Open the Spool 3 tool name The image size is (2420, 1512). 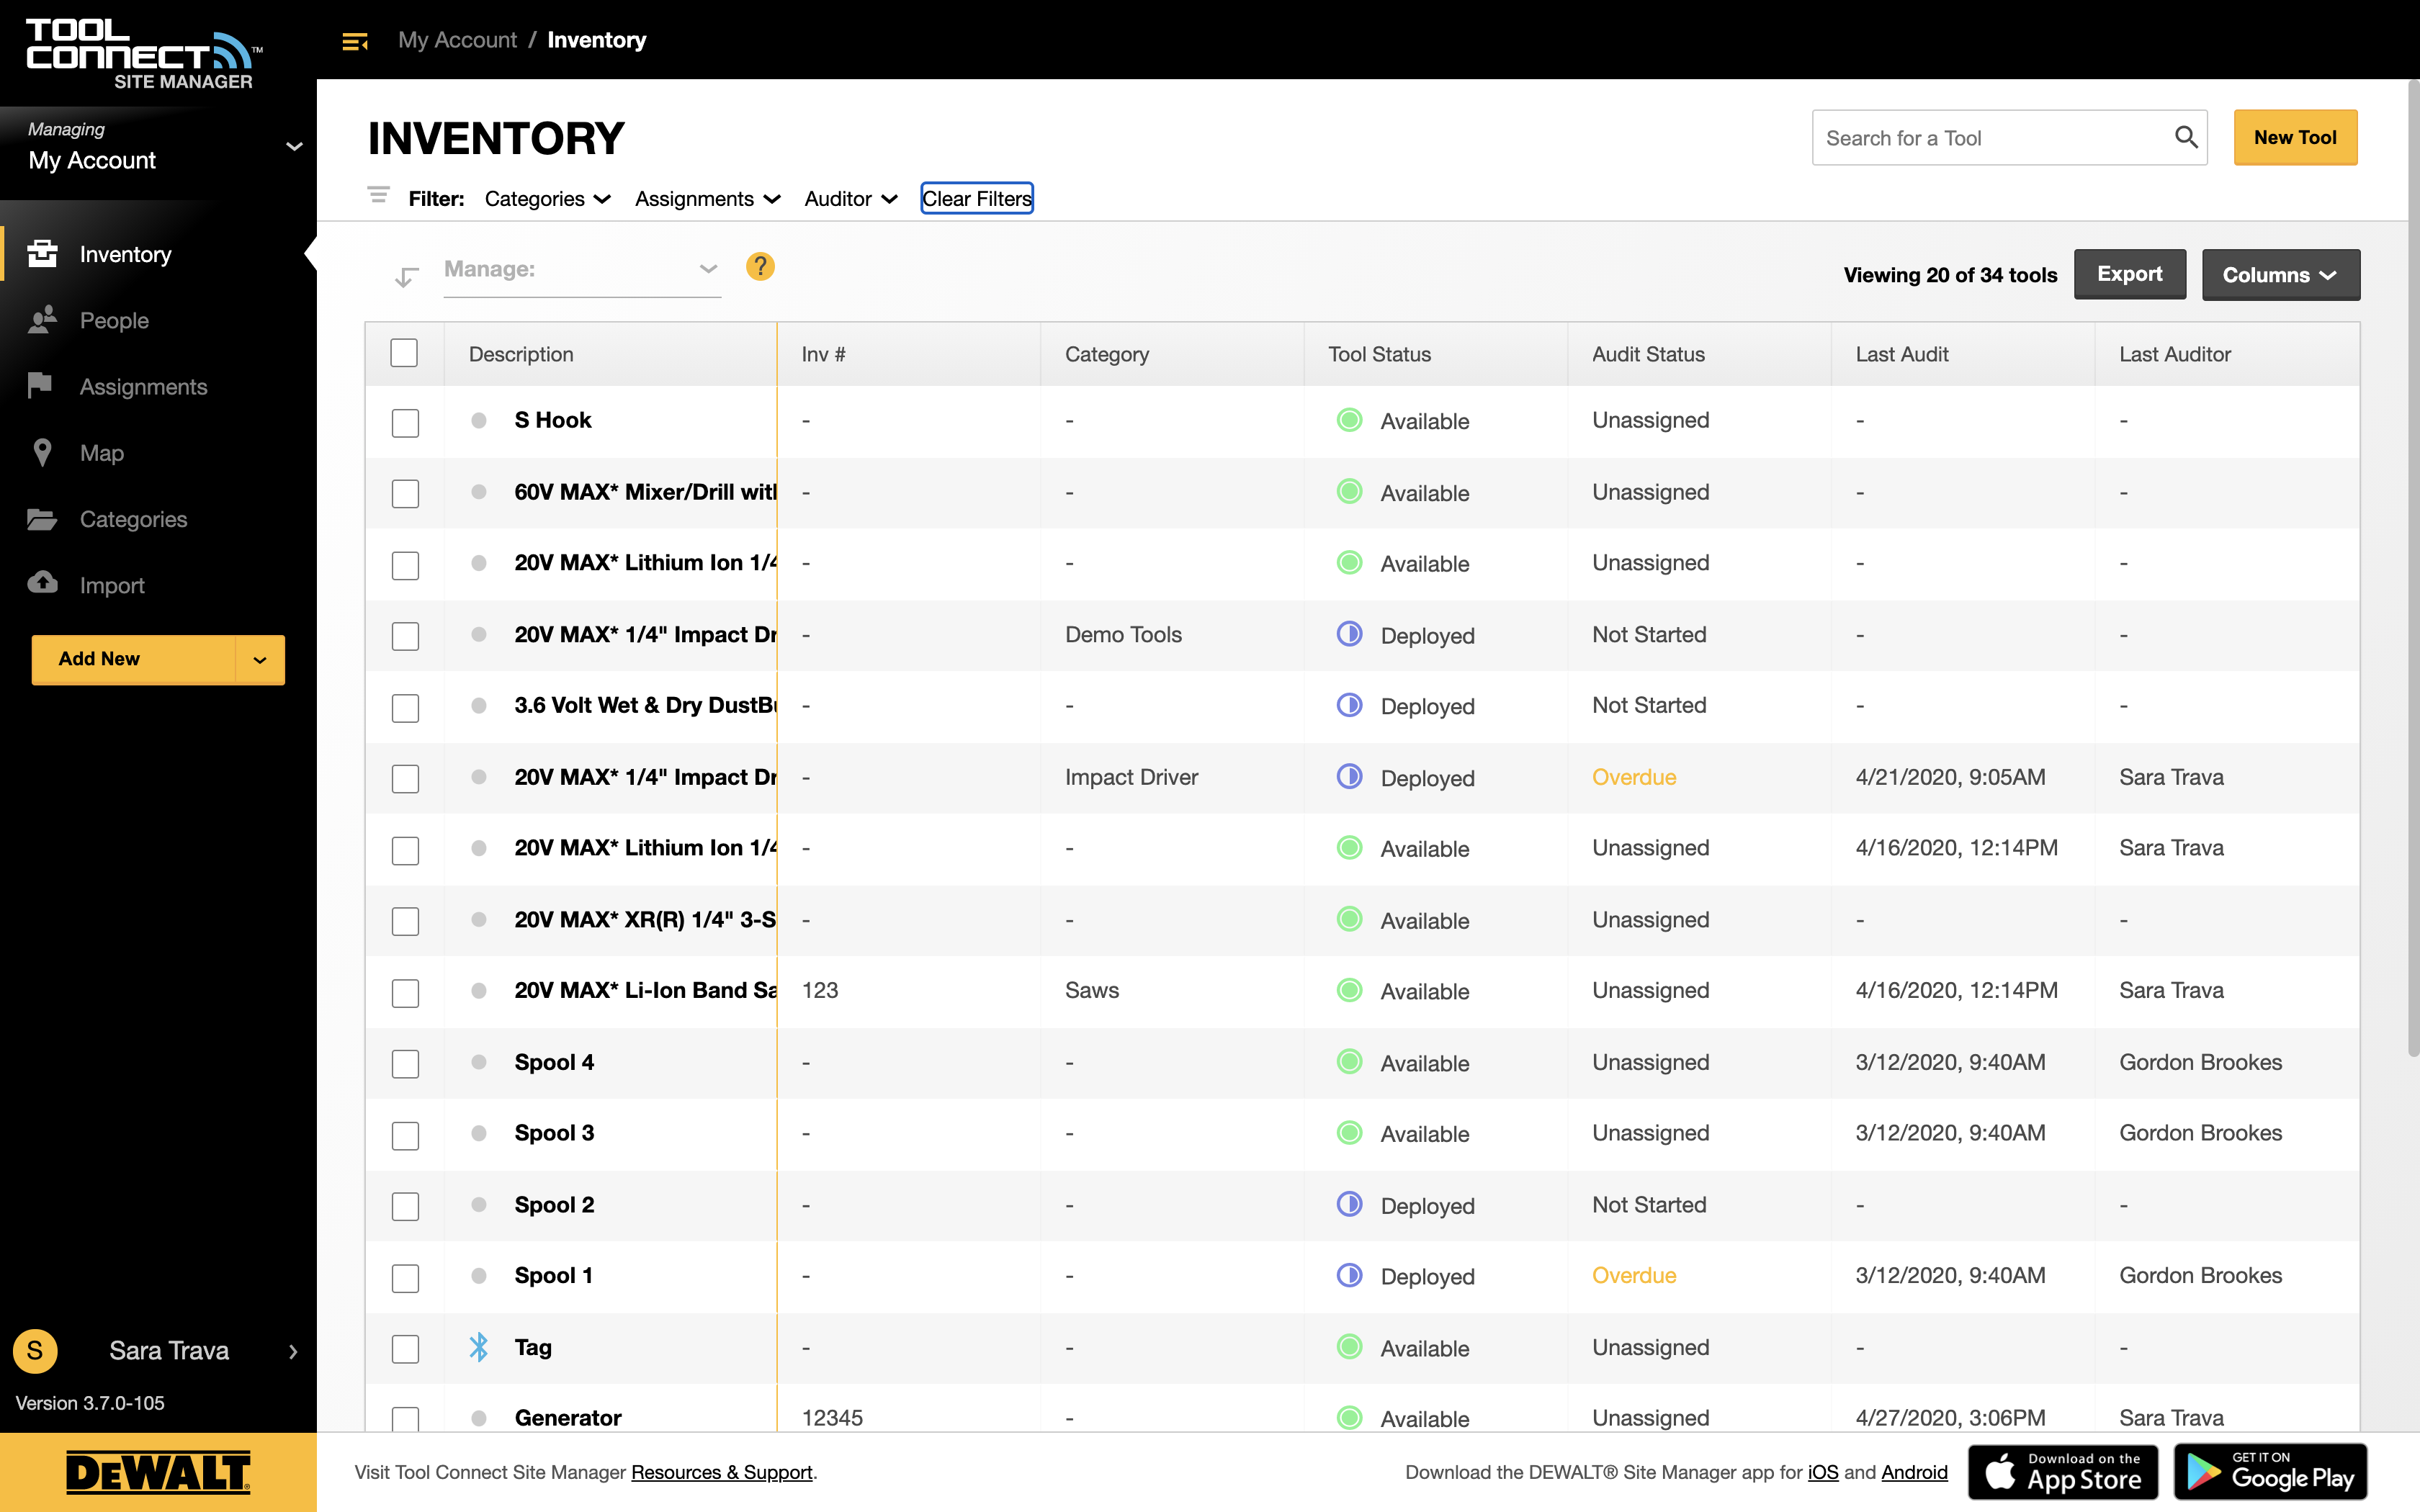click(x=554, y=1133)
